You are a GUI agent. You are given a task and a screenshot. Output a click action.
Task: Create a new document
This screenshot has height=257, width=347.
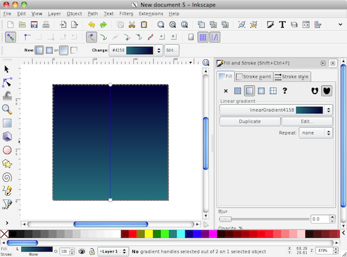tap(10, 25)
